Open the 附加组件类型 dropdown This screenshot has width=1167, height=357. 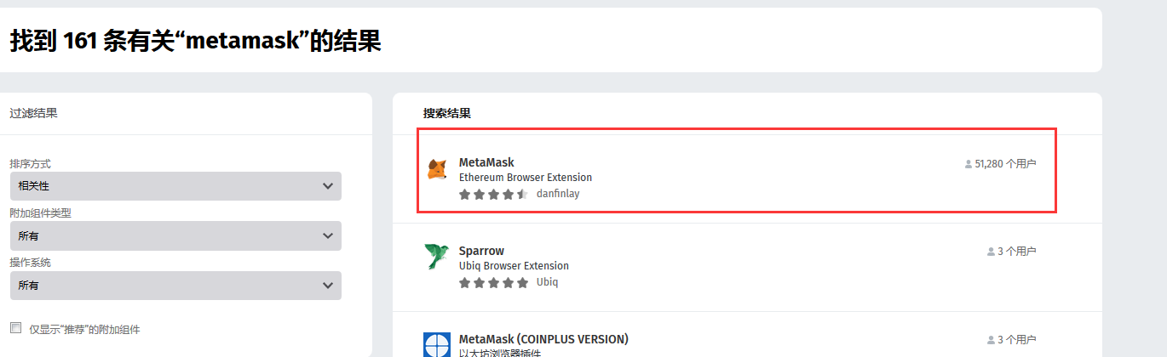(x=175, y=235)
